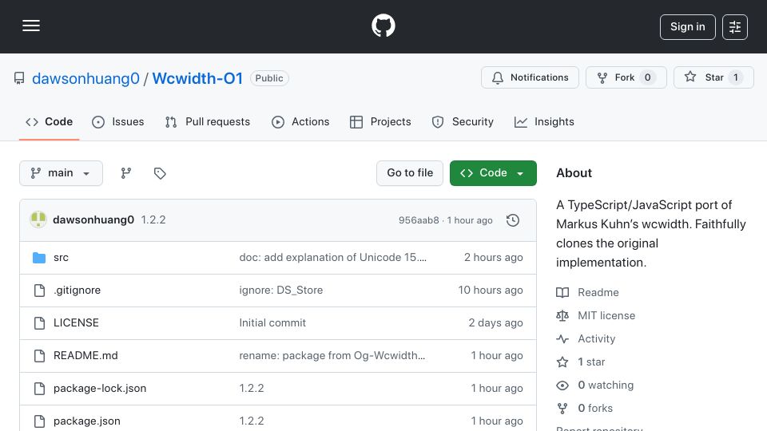Open the 0 watching link

coord(606,385)
